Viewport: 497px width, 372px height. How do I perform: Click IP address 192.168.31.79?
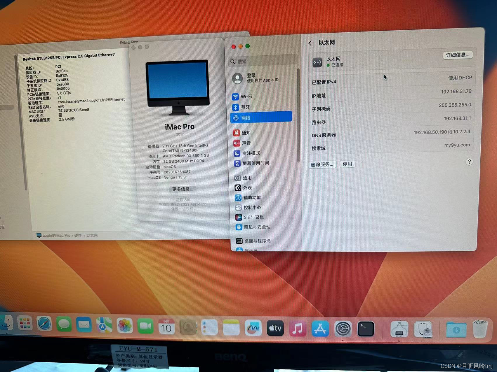point(456,92)
